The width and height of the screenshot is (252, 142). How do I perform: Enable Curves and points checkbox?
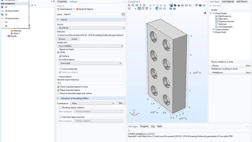click(60, 69)
